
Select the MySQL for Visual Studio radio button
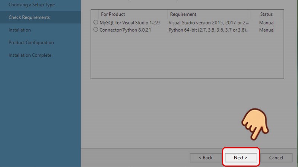click(x=96, y=23)
